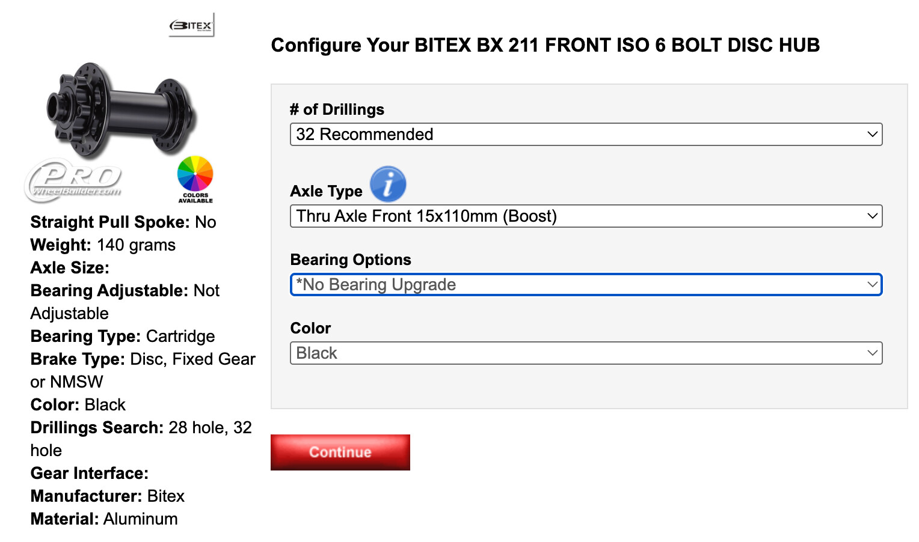
Task: Click the "Weight: 140 grams" specification line
Action: (103, 245)
